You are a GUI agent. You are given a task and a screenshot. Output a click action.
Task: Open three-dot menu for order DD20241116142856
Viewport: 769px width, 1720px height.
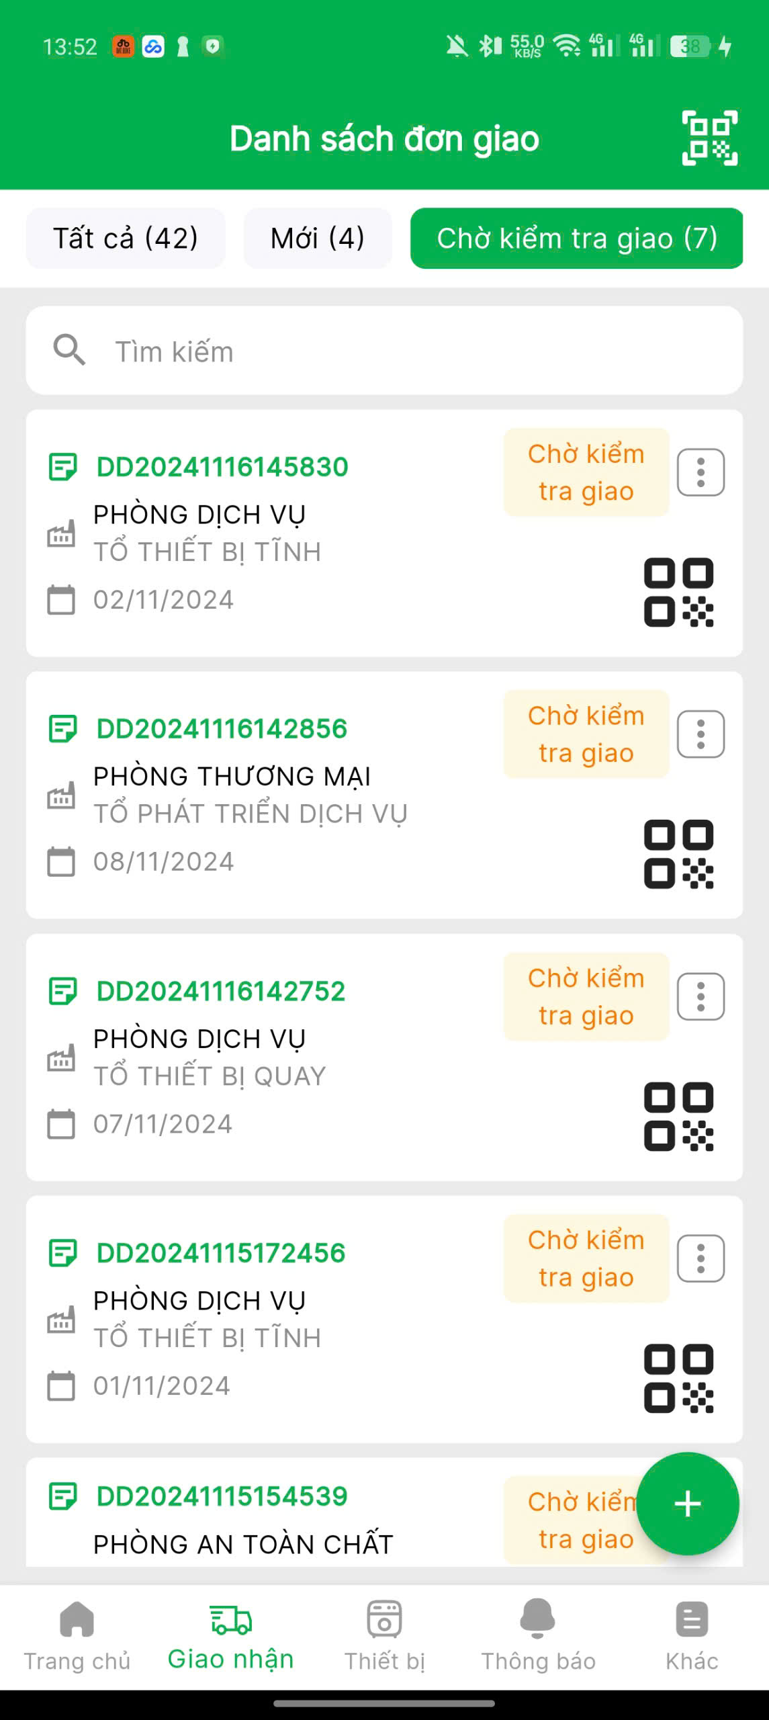(700, 734)
